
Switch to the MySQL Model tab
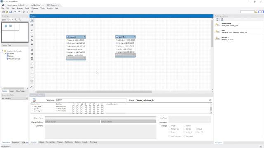click(36, 5)
